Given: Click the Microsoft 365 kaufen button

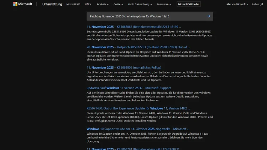Looking at the screenshot, I should 189,4.
